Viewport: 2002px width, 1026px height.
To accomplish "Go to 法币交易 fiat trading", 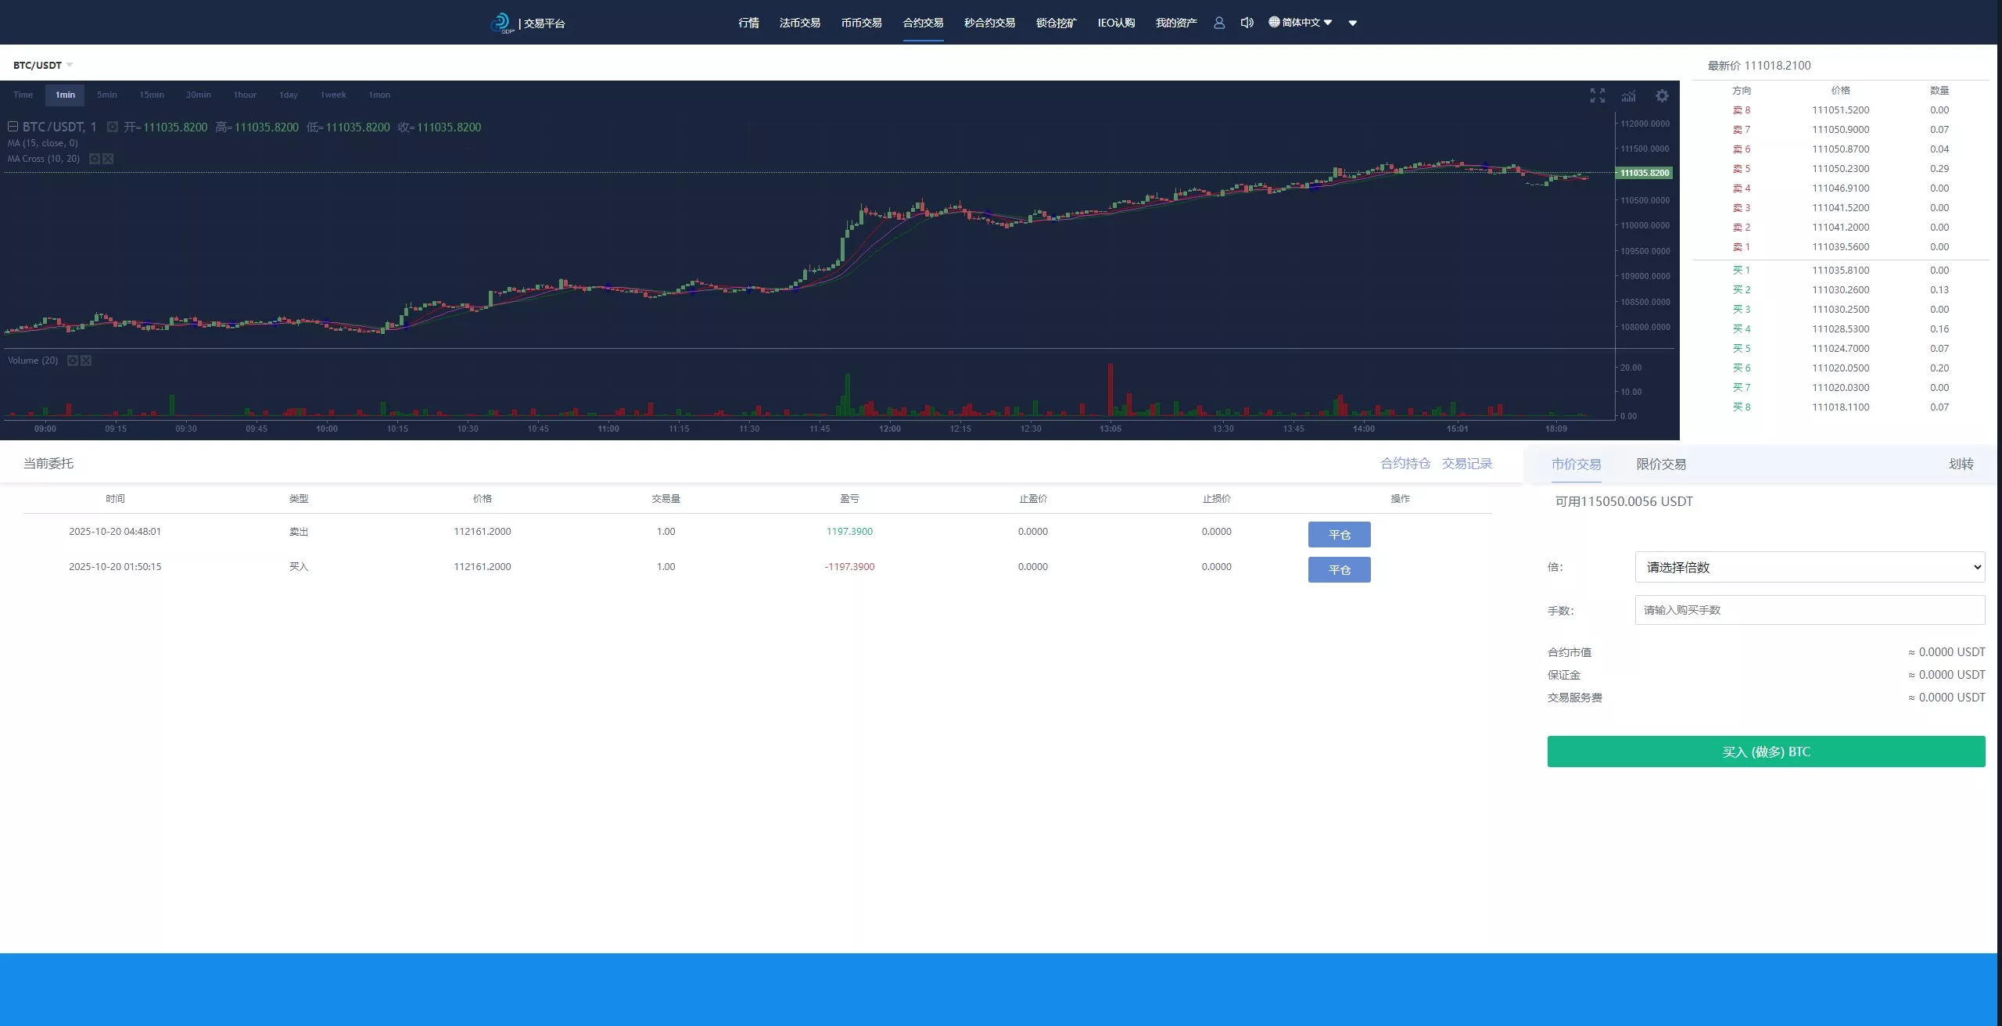I will point(800,23).
